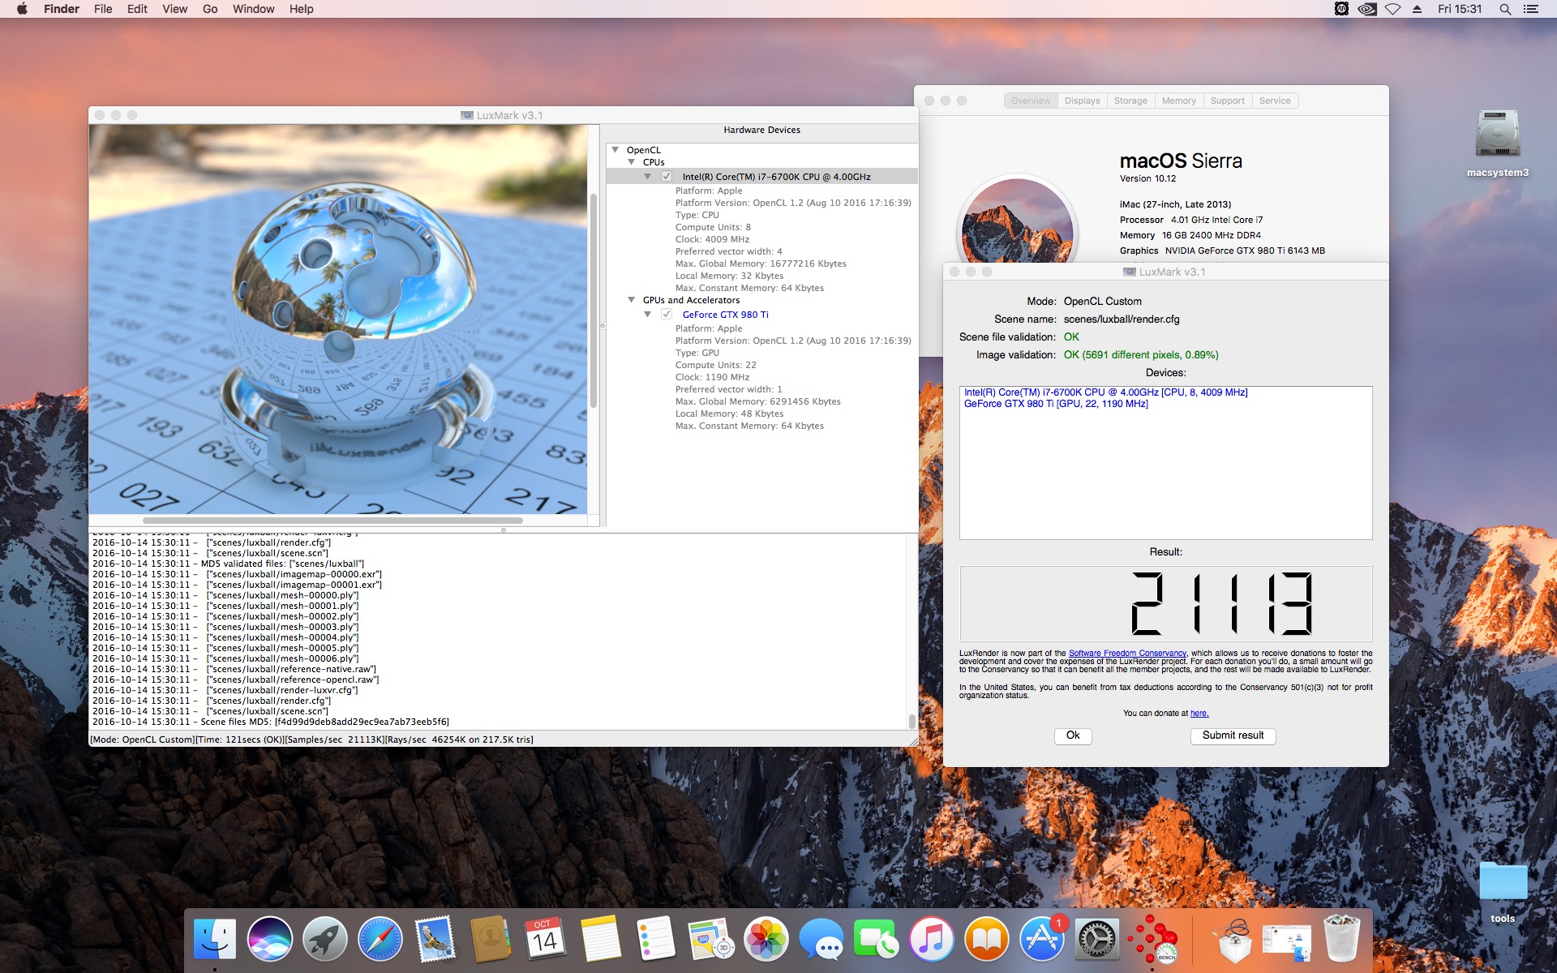The height and width of the screenshot is (973, 1557).
Task: Collapse GPUs and Accelerators group
Action: (632, 300)
